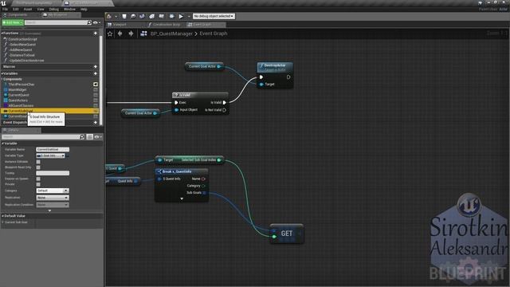Open Class Defaults from the toolbar
Viewport: 510px width, 287px height.
pyautogui.click(x=162, y=16)
